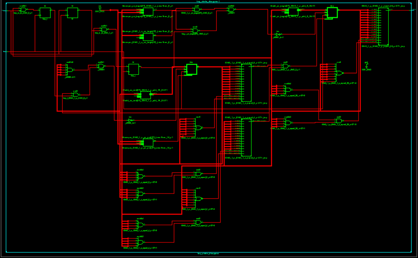Click the and2b2 gate near the top center
The height and width of the screenshot is (258, 418).
230,10
